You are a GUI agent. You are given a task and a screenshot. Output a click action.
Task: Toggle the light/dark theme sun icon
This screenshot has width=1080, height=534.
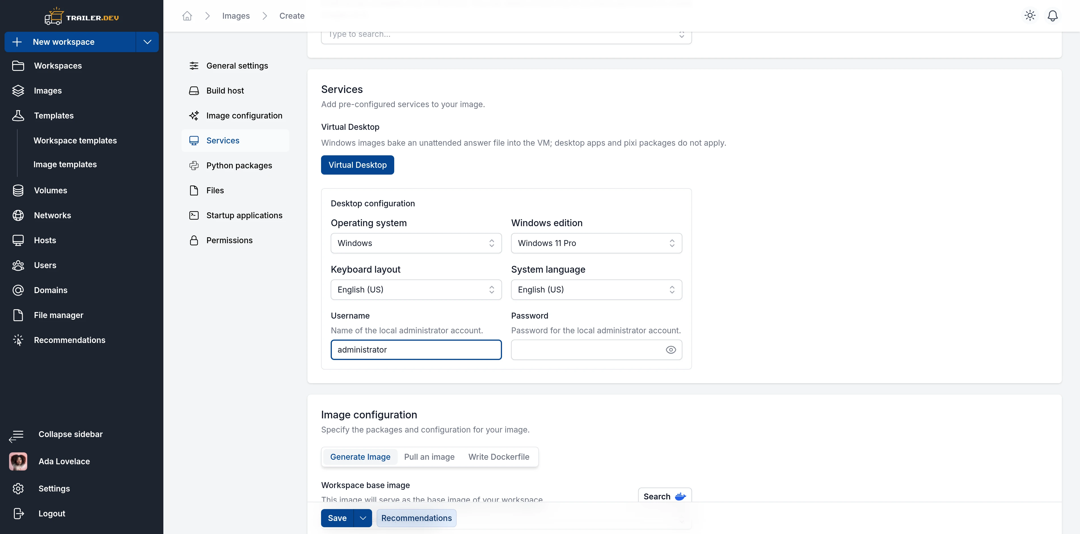[1030, 16]
